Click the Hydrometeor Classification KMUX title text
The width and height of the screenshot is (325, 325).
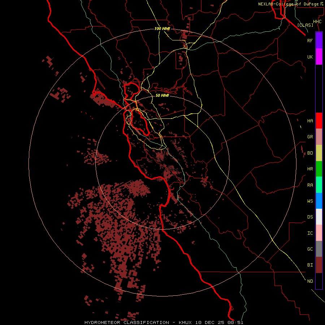164,322
